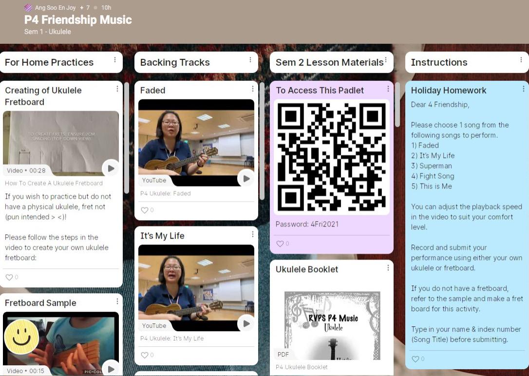The width and height of the screenshot is (529, 376).
Task: Play the Faded YouTube video
Action: click(246, 179)
